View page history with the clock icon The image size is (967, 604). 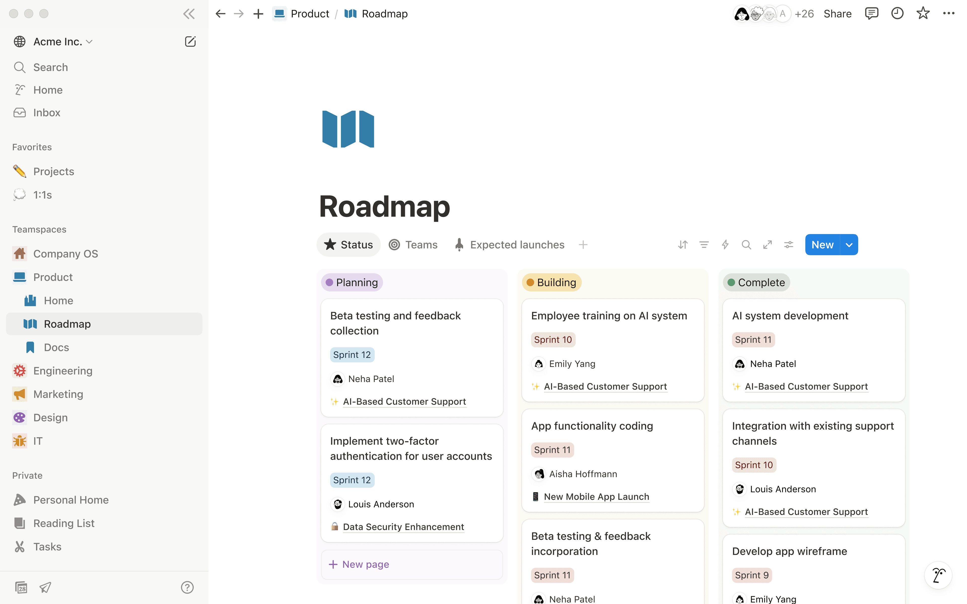[x=897, y=13]
